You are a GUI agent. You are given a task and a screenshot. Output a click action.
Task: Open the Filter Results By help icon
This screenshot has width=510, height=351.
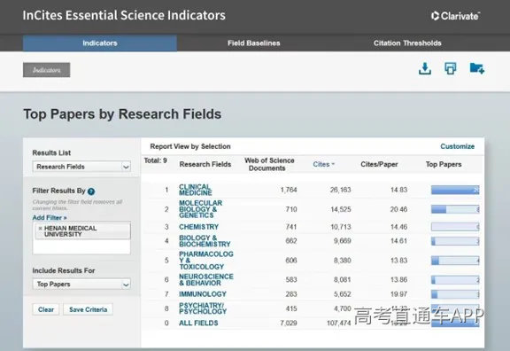(91, 191)
